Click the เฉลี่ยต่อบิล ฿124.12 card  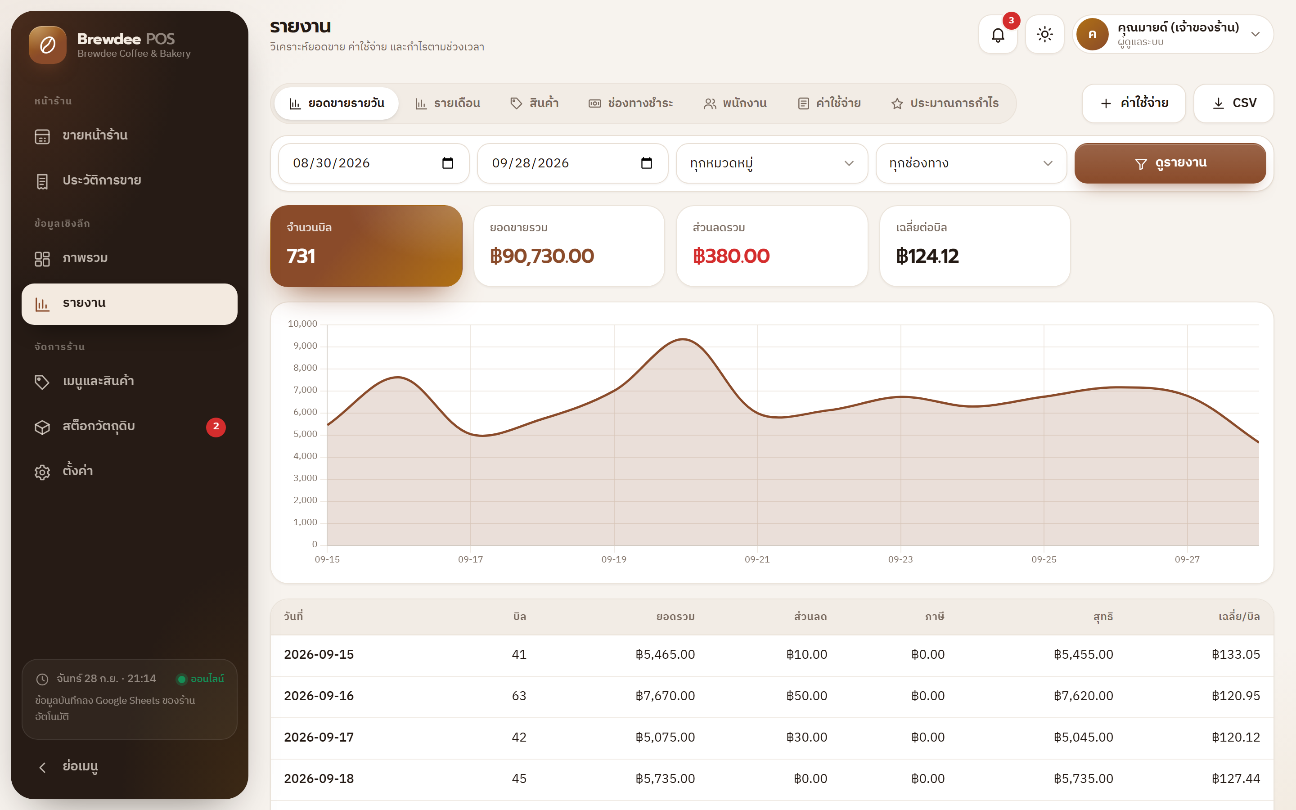975,246
